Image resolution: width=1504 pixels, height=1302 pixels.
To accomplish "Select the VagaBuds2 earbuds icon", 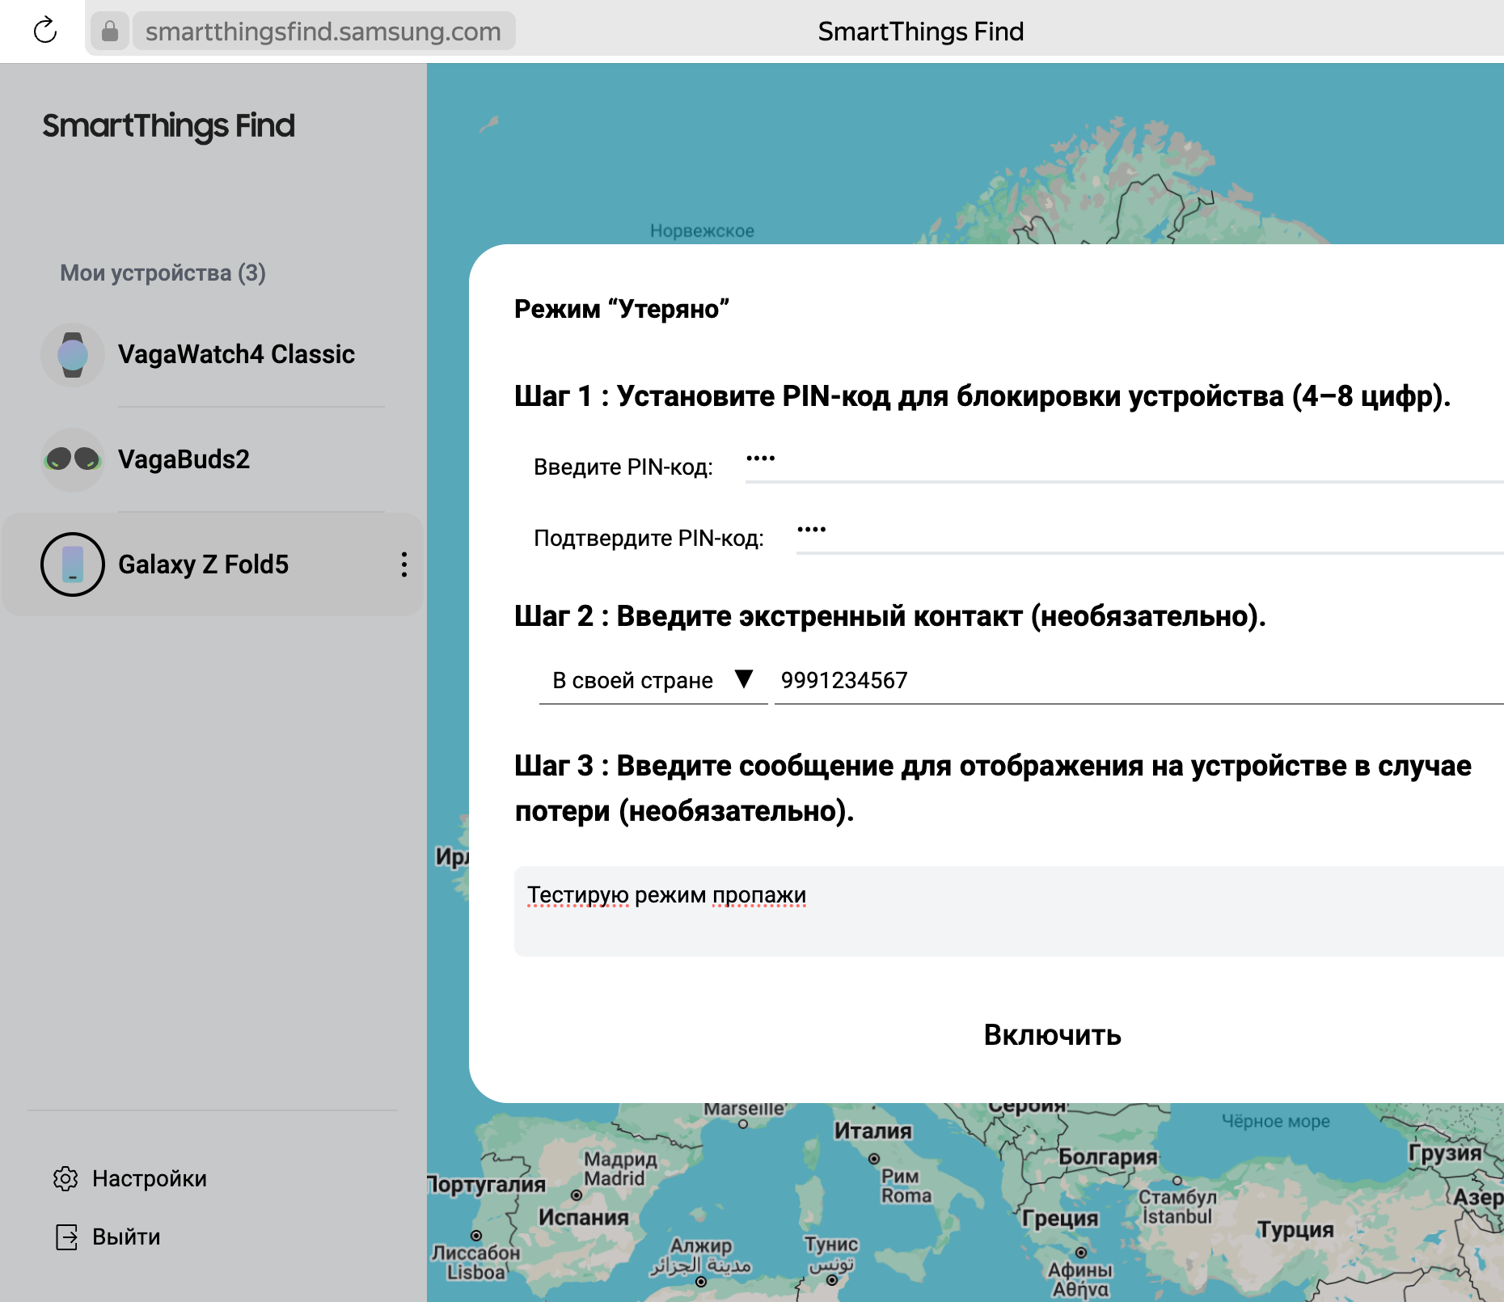I will pyautogui.click(x=73, y=459).
